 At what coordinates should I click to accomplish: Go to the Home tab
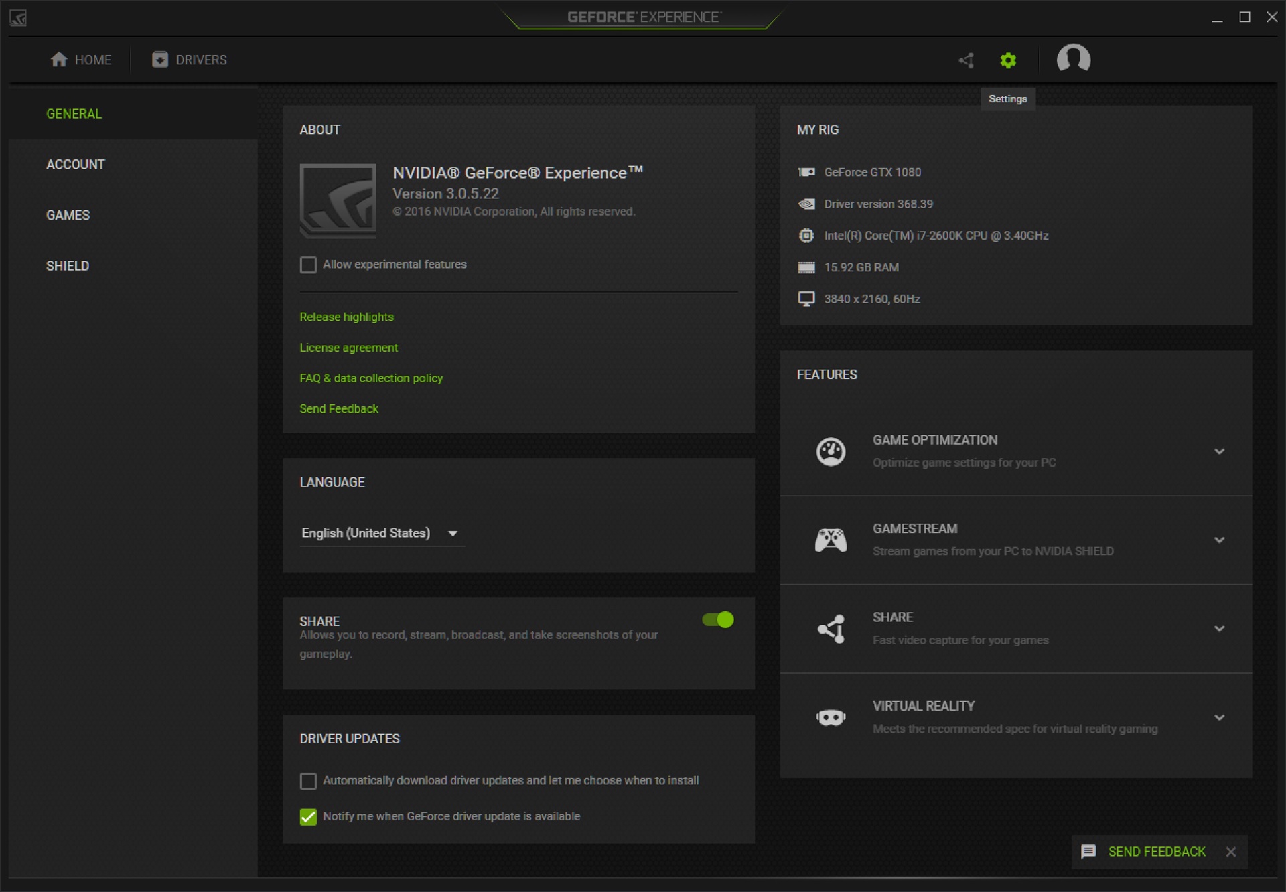(81, 60)
